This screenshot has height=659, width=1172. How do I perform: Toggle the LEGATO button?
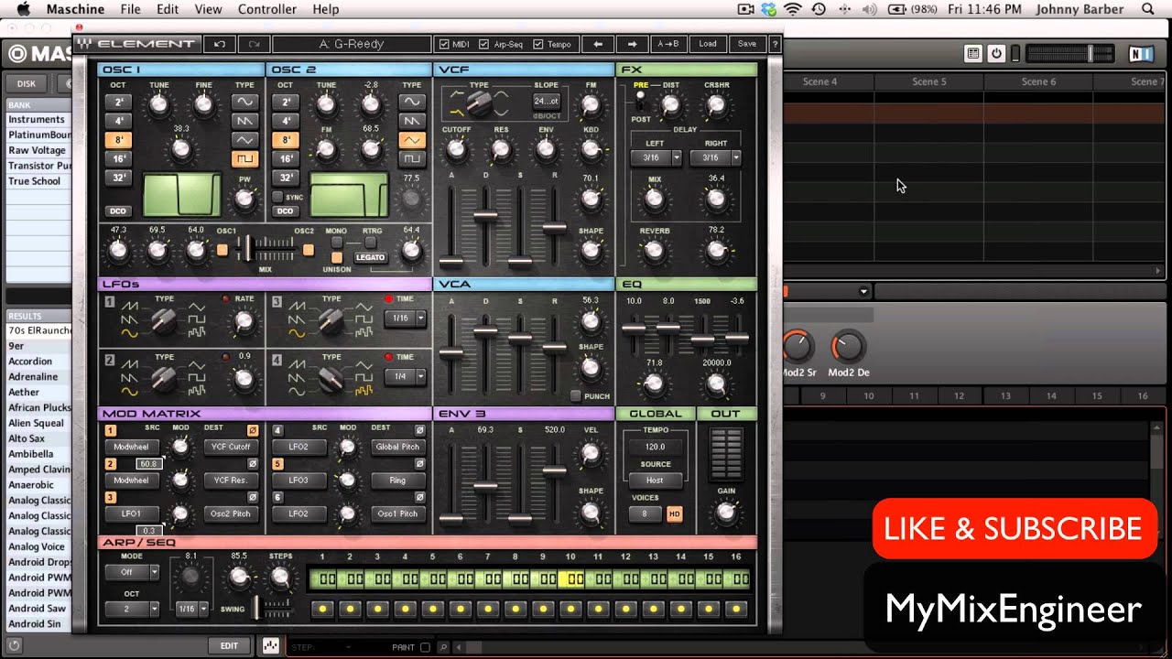371,257
